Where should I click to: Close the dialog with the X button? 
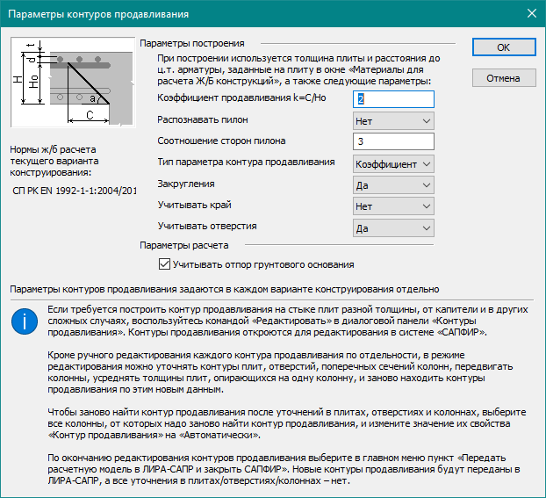pos(529,13)
